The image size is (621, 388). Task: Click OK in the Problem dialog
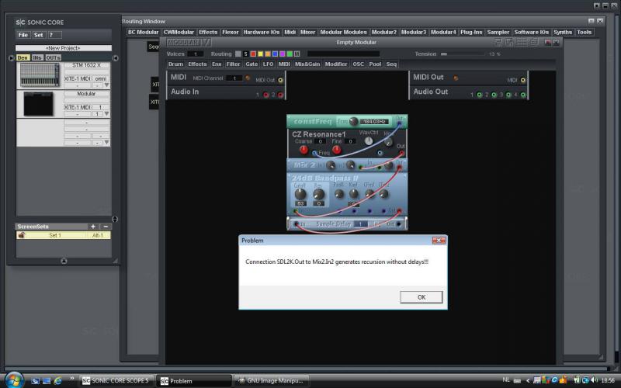click(421, 297)
